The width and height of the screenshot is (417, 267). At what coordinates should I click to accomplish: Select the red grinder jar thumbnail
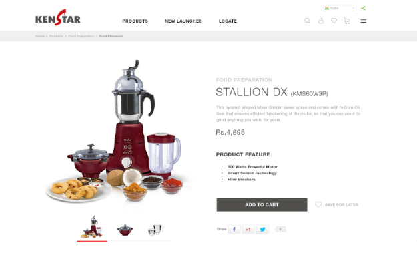(x=125, y=230)
